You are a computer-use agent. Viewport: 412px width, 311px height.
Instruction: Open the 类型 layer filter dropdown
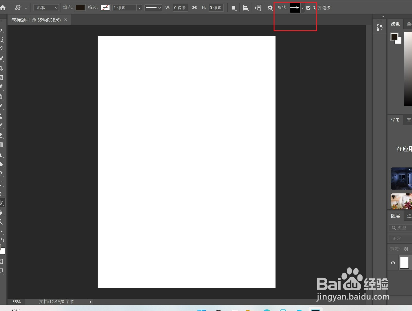pyautogui.click(x=400, y=228)
